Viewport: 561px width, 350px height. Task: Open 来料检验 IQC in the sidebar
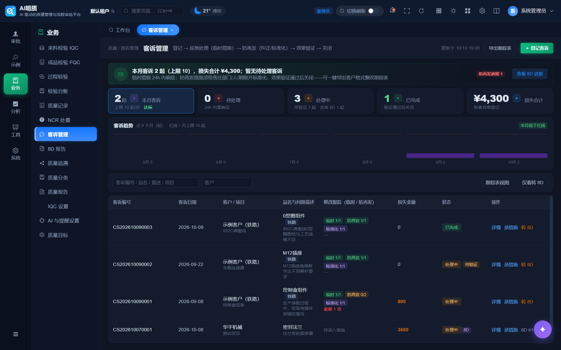tap(65, 48)
